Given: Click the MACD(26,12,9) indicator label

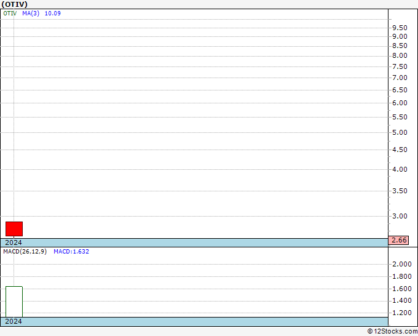Looking at the screenshot, I should 25,252.
